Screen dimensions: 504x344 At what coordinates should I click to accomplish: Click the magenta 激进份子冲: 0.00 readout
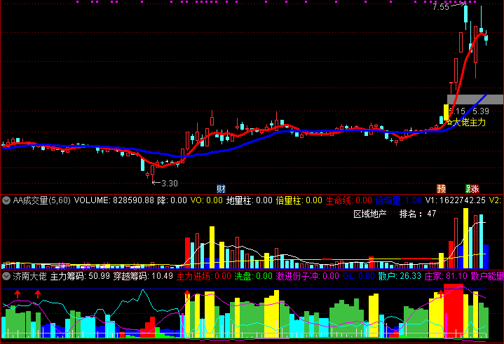click(x=307, y=276)
